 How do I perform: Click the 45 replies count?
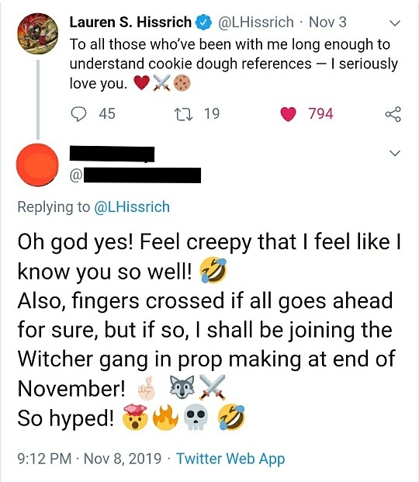pyautogui.click(x=107, y=114)
